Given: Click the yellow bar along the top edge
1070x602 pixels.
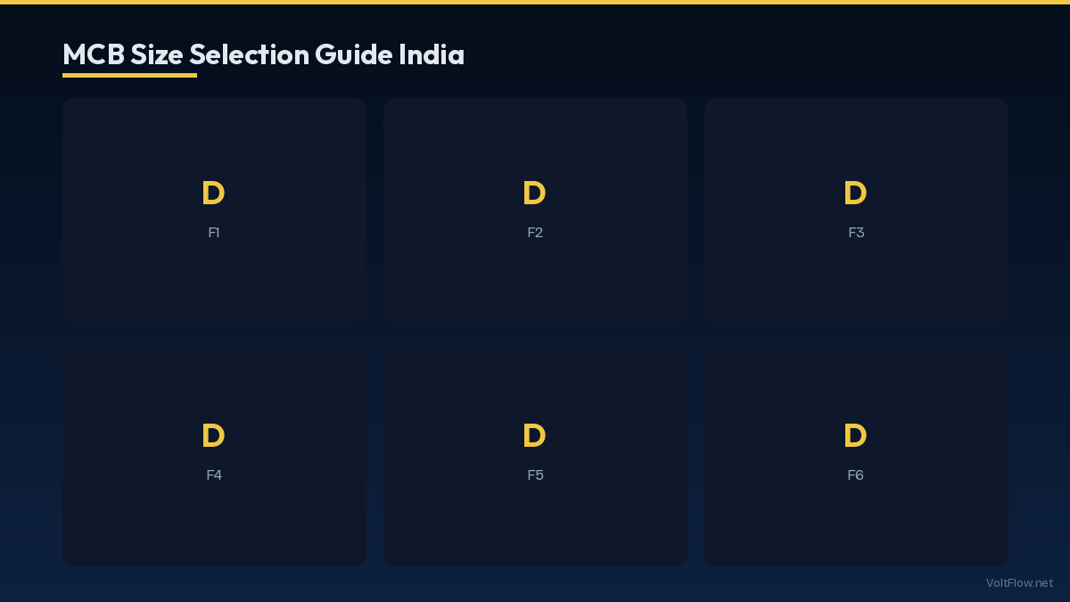Looking at the screenshot, I should coord(535,2).
